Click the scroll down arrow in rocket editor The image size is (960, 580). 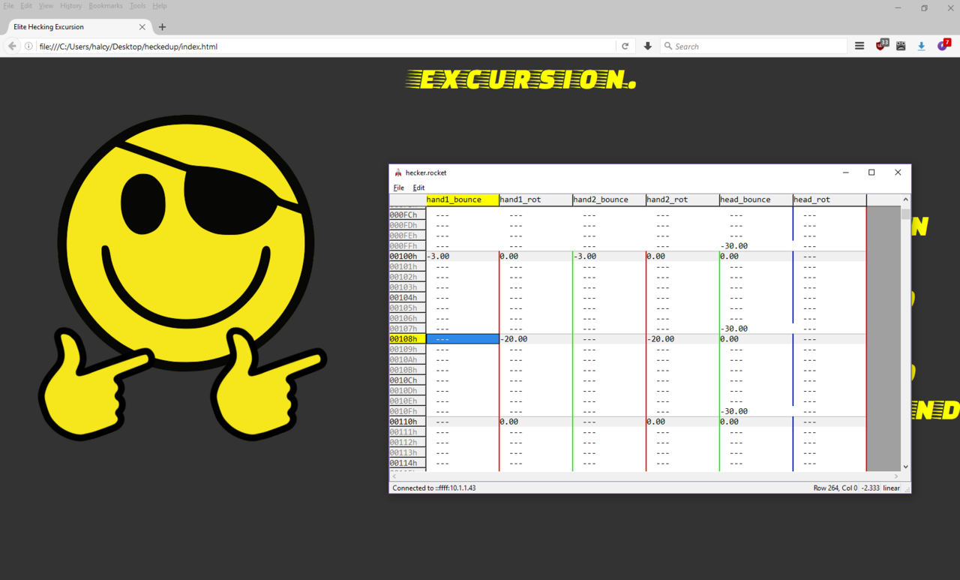tap(905, 466)
